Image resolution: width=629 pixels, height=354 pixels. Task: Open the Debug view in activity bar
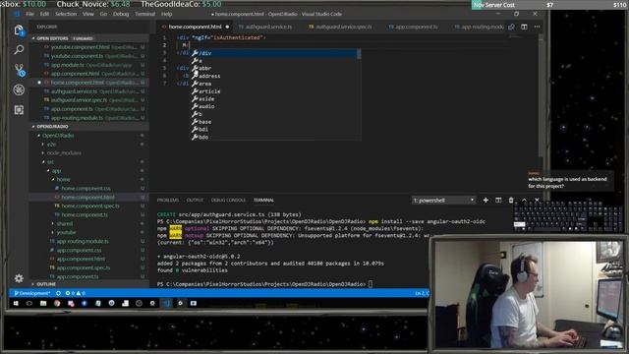tap(19, 89)
